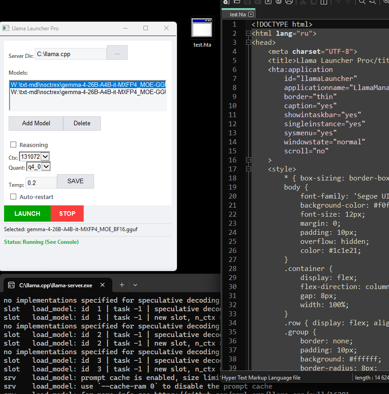389x394 pixels.
Task: Collapse the head tag fold on line 3
Action: coord(248,42)
